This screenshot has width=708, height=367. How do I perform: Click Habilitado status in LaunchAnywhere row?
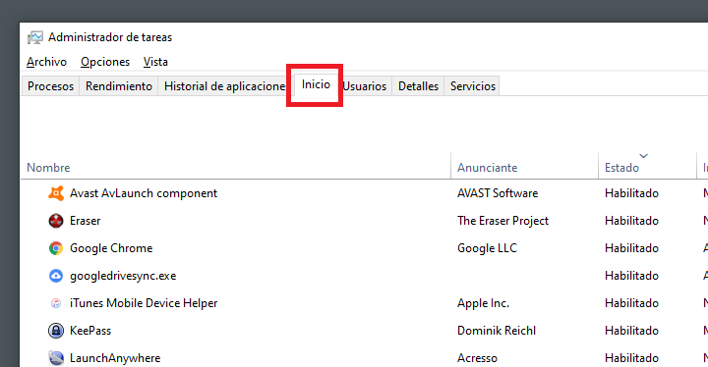631,358
